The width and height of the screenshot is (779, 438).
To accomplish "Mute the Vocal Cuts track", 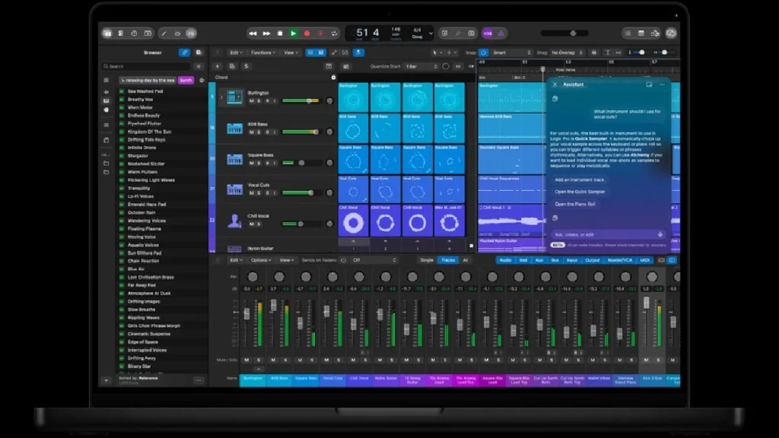I will point(251,192).
